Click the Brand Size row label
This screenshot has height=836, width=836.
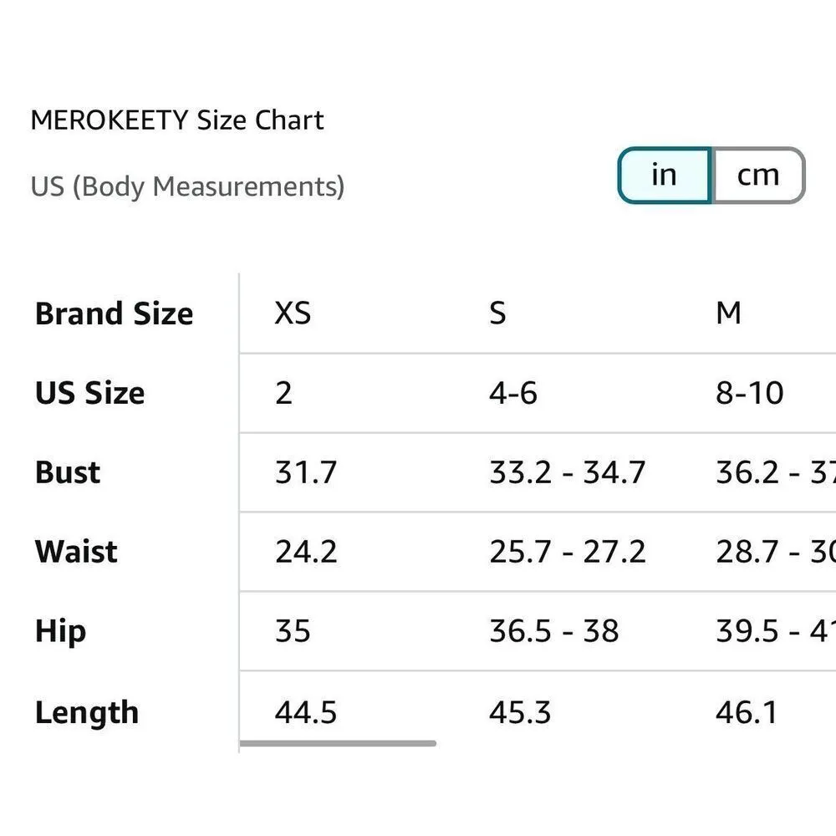point(114,313)
